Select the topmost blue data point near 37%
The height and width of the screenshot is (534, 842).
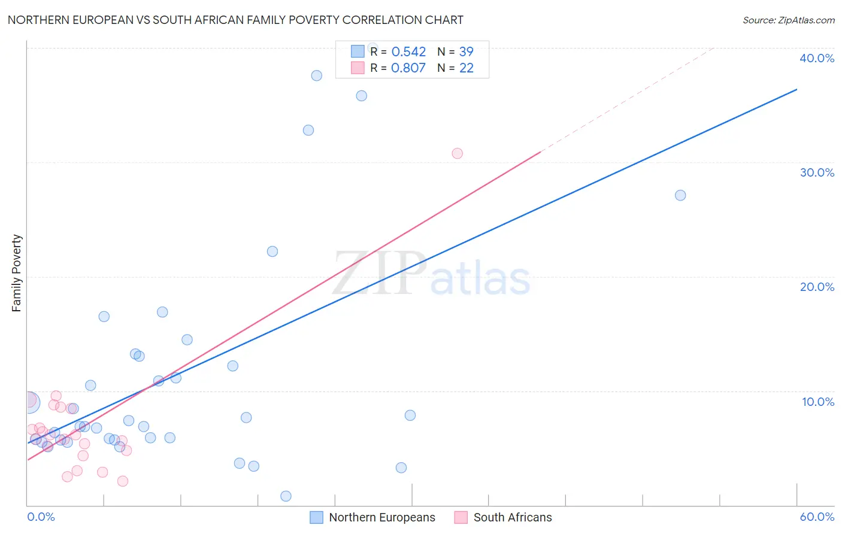[317, 75]
